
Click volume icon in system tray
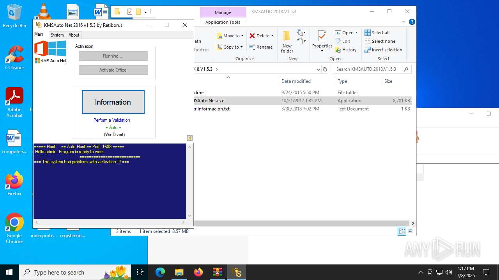(449, 272)
